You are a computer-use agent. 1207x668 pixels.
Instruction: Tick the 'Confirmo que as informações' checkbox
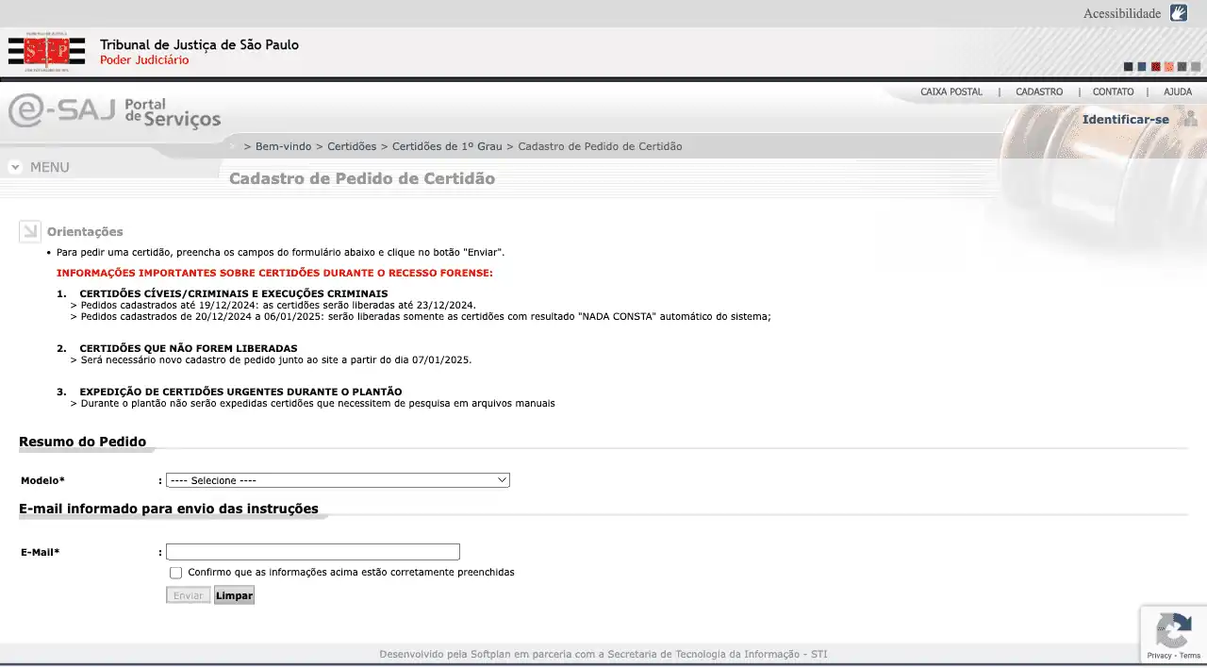[x=175, y=573]
